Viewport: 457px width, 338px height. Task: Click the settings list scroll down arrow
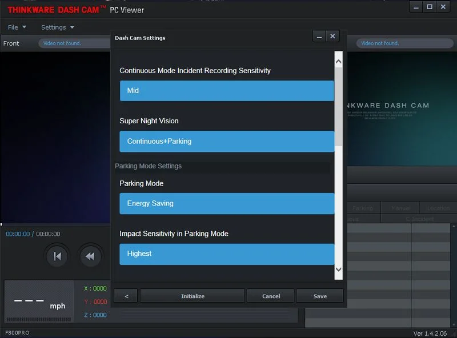(338, 269)
